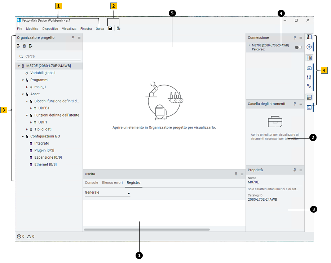
Task: Pin the Uscita panel
Action: coord(237,174)
